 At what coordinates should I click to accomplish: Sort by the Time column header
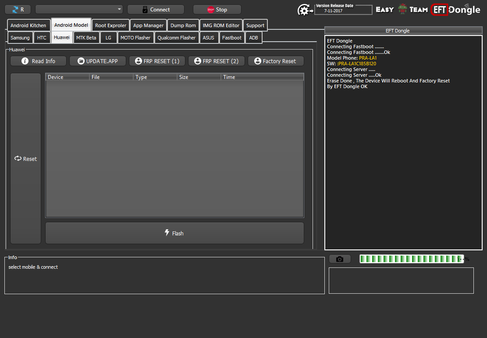click(x=262, y=77)
